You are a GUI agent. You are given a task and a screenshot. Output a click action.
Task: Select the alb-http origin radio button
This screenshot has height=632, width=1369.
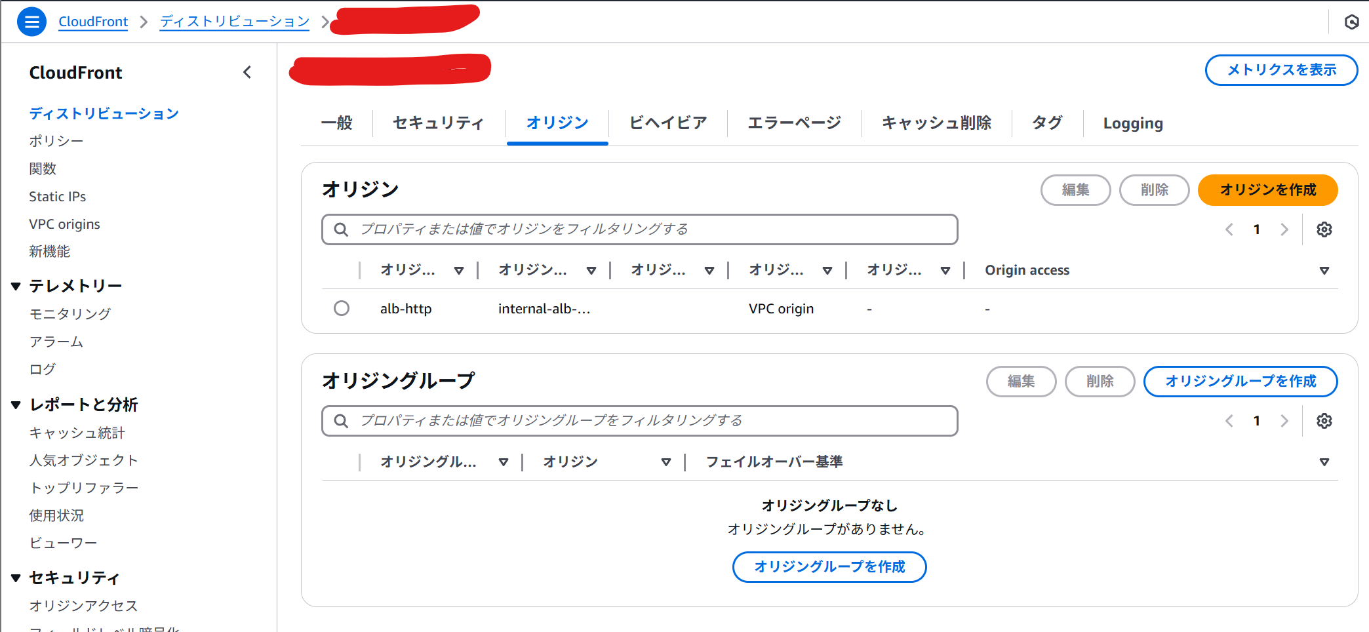[342, 308]
